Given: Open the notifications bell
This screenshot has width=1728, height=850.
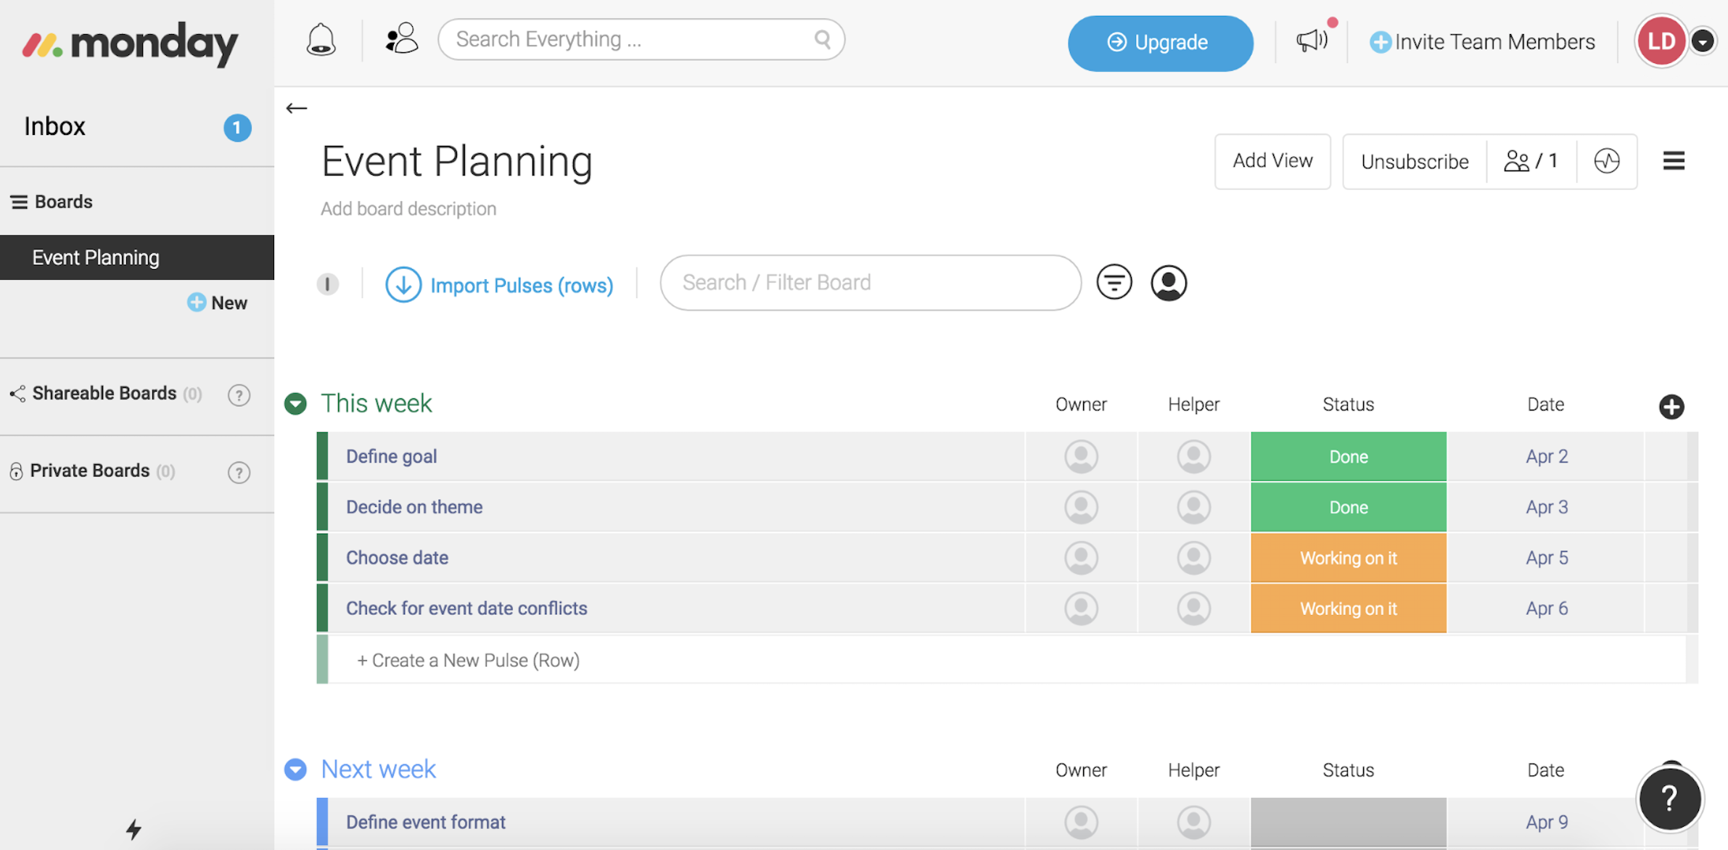Looking at the screenshot, I should (320, 39).
